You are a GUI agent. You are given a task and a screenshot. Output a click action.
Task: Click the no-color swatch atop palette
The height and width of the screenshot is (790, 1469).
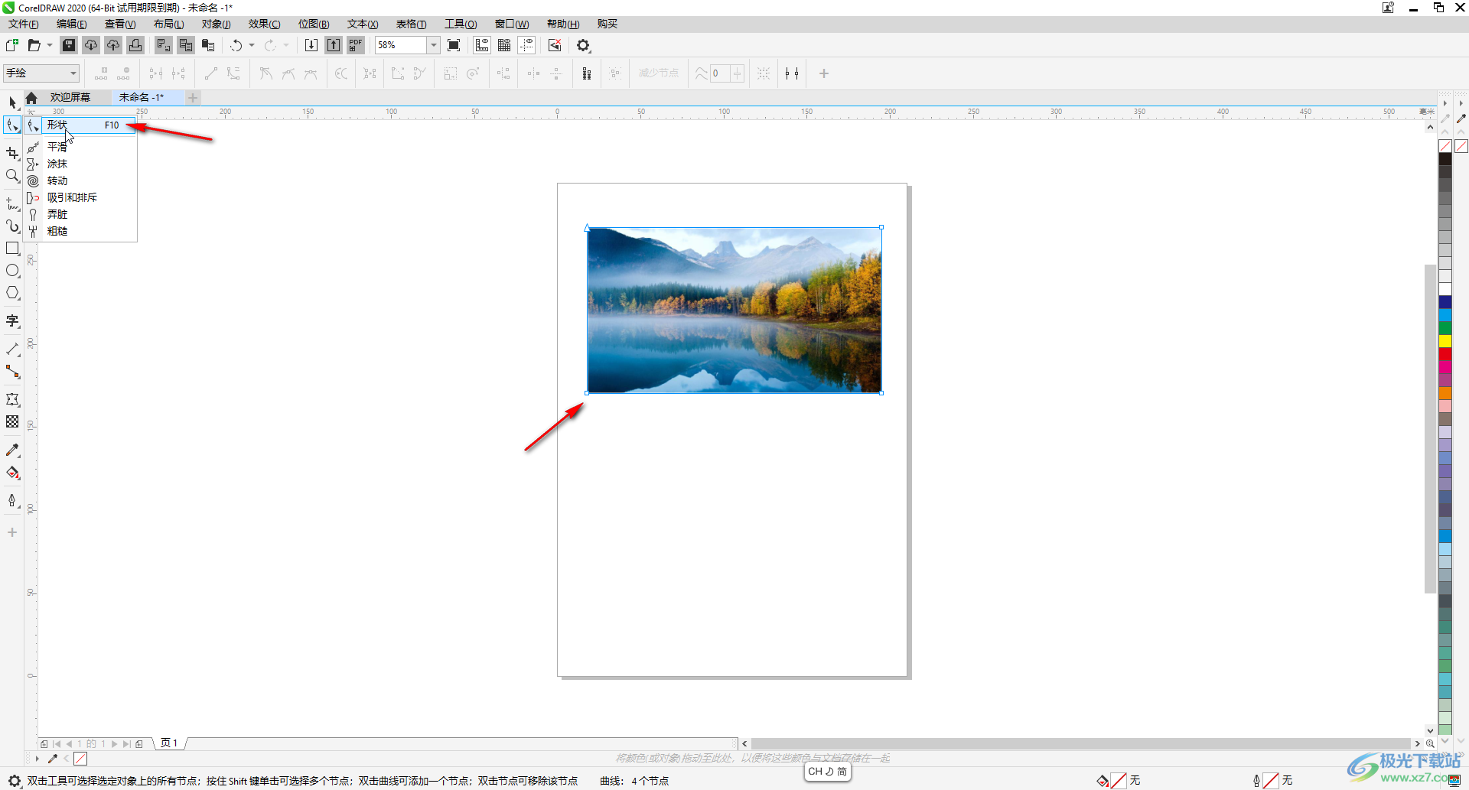point(1445,145)
